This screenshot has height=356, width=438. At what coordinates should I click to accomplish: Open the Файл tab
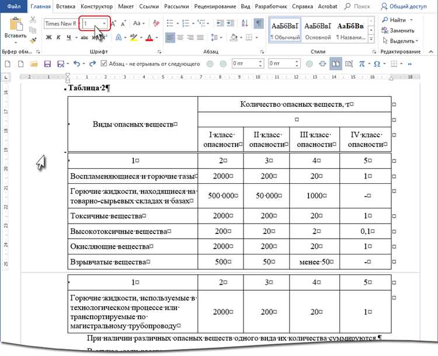13,6
